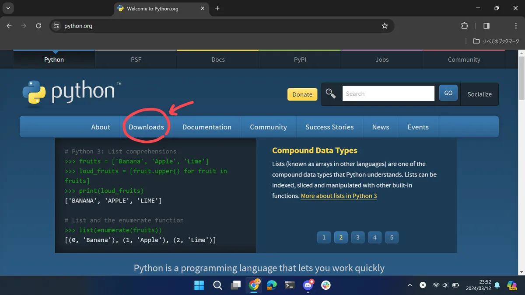Open the browser extensions puzzle icon
The height and width of the screenshot is (295, 525).
[x=465, y=26]
